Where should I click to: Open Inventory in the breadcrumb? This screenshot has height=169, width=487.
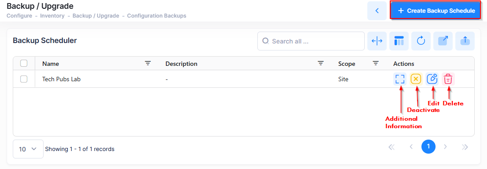click(52, 16)
